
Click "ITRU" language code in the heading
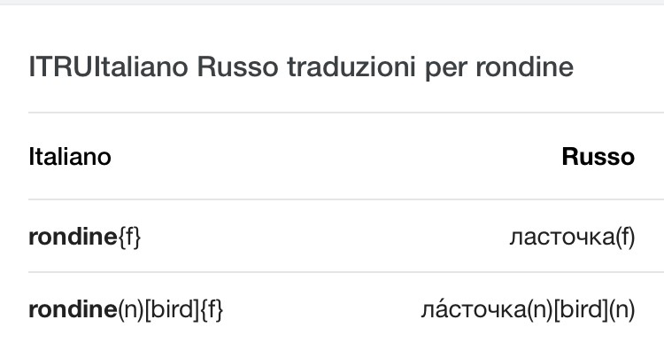60,67
